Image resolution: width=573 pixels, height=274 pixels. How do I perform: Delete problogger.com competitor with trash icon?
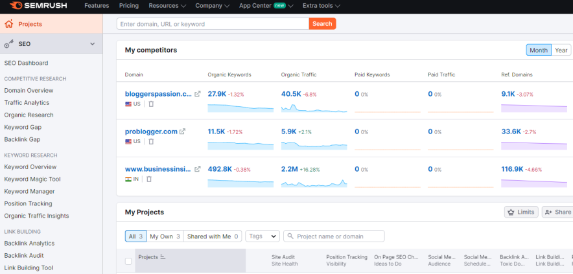pyautogui.click(x=151, y=141)
